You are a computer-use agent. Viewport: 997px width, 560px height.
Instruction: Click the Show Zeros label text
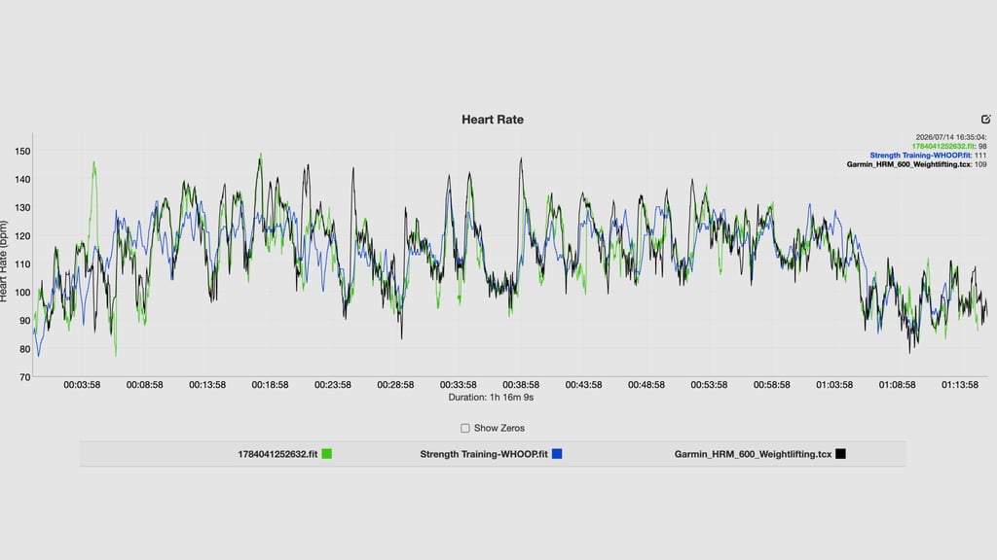499,429
